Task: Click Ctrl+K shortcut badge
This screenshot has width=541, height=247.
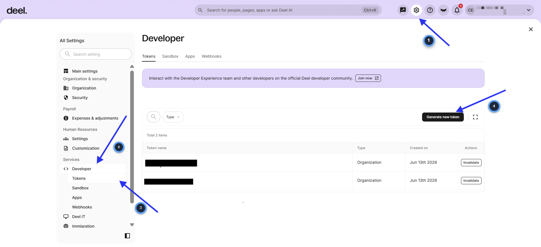Action: coord(370,10)
